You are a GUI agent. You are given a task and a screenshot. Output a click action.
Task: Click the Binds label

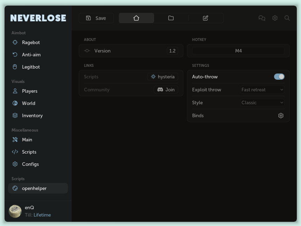click(x=198, y=115)
